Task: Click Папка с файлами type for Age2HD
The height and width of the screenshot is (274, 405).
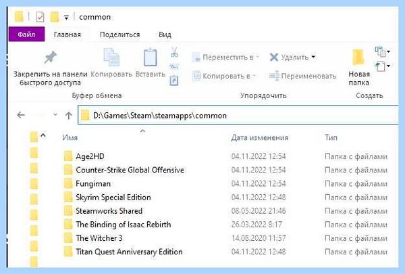Action: (x=356, y=156)
